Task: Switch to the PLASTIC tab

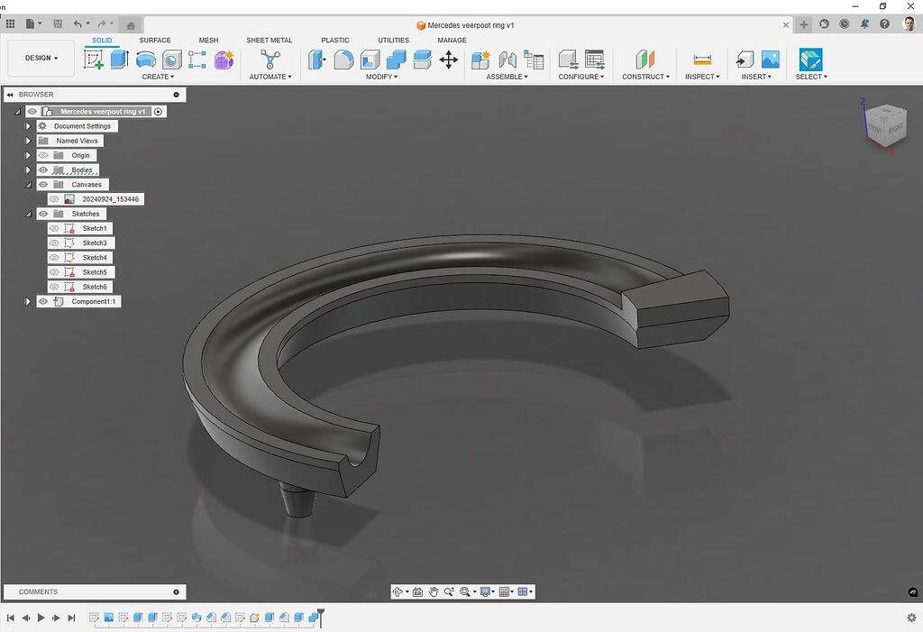Action: [x=335, y=40]
